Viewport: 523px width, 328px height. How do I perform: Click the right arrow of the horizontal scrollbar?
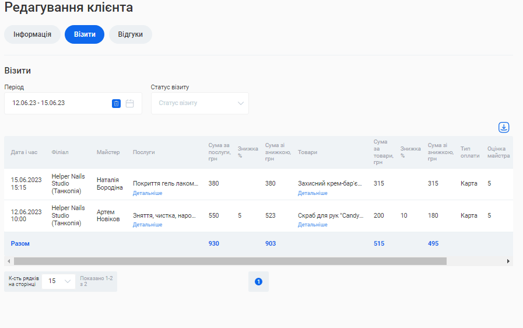coord(508,261)
